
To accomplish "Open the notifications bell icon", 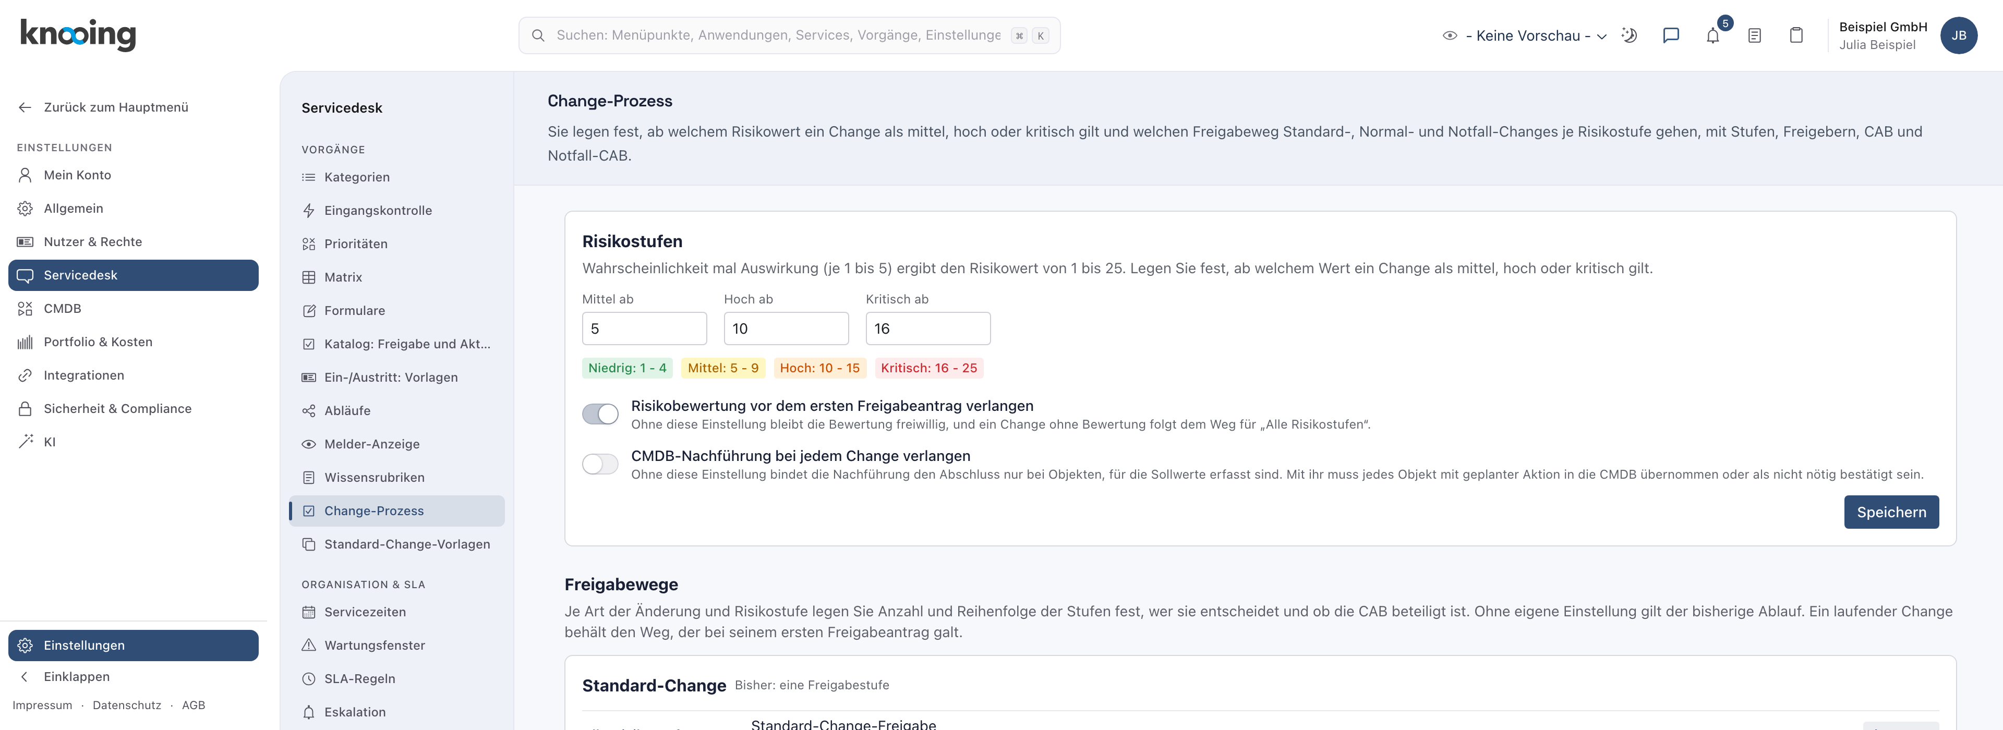I will 1713,35.
